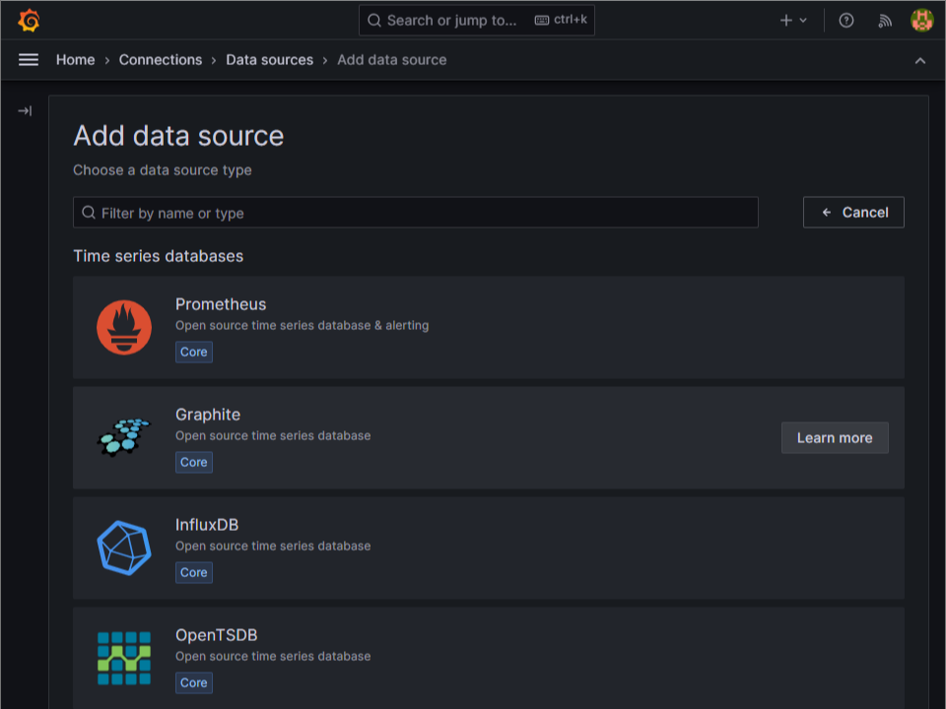The image size is (946, 709).
Task: Click the Core badge under InfluxDB
Action: (x=194, y=573)
